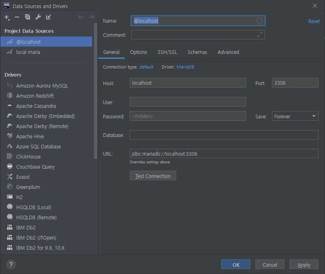Select Amazon Redshift driver
The height and width of the screenshot is (274, 325).
[46, 96]
